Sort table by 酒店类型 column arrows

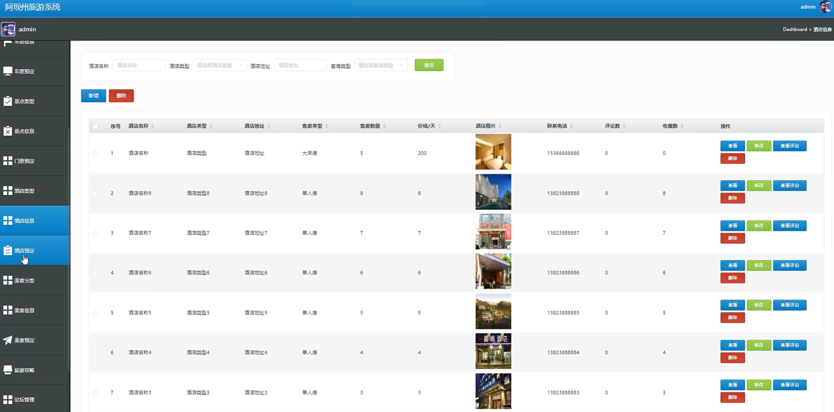click(211, 126)
